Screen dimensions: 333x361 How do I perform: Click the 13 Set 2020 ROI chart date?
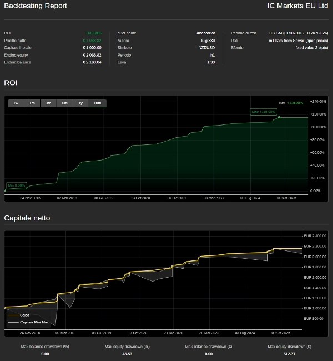(x=140, y=198)
